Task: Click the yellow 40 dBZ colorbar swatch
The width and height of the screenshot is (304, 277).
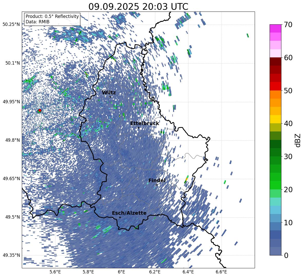Action: coord(275,119)
